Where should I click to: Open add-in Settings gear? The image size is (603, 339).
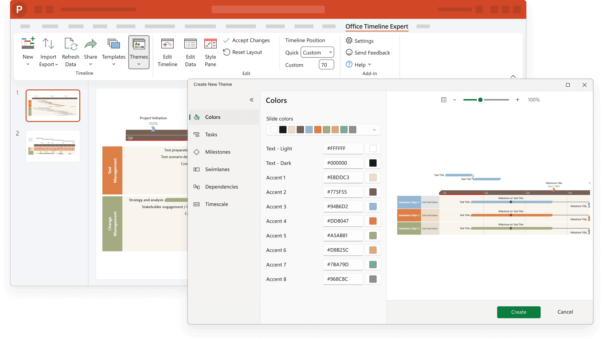click(349, 40)
